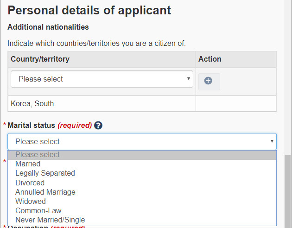Open the Country/territory Please select dropdown
The image size is (292, 228).
(x=102, y=79)
